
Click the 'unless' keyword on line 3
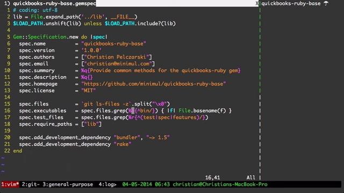tap(93, 24)
